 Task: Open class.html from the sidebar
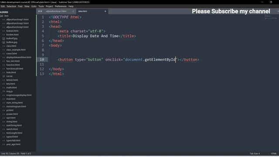click(11, 46)
